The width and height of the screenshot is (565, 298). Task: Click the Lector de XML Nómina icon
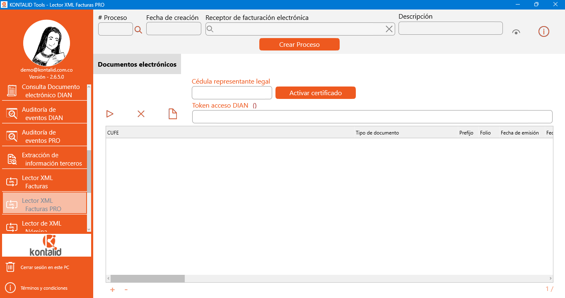tap(12, 227)
